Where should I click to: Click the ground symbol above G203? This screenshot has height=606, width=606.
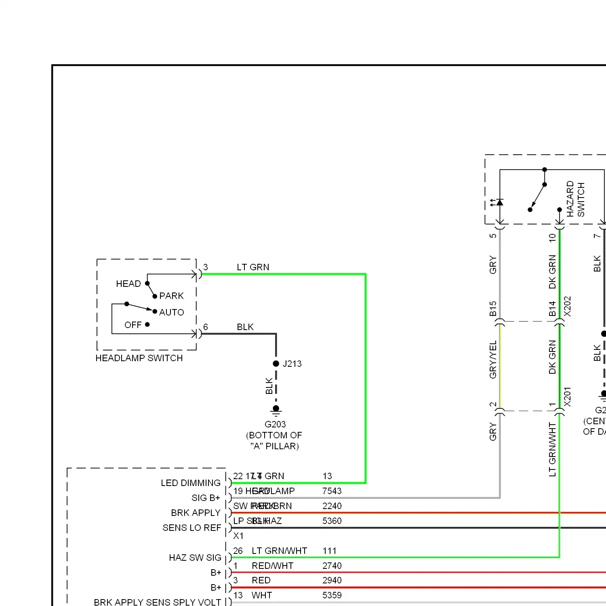276,411
